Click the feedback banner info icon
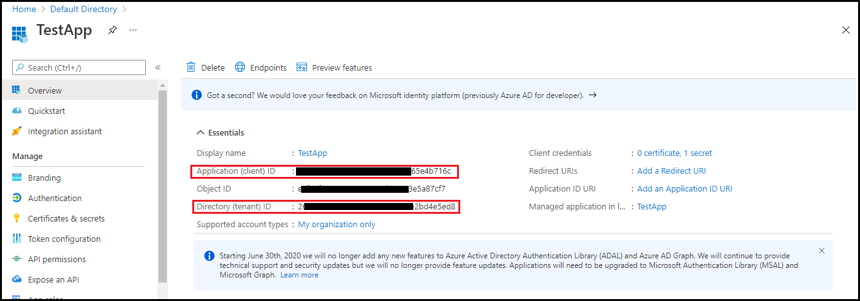The image size is (860, 301). pos(197,95)
